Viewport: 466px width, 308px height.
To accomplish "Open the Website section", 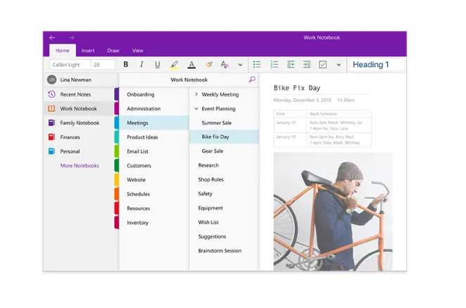I will [153, 180].
